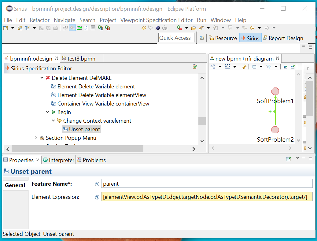This screenshot has width=317, height=241.
Task: Click the Save icon in main toolbar
Action: pos(42,28)
